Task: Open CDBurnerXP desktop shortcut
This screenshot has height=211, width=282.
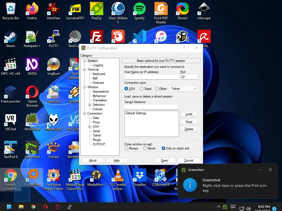Action: (161, 178)
